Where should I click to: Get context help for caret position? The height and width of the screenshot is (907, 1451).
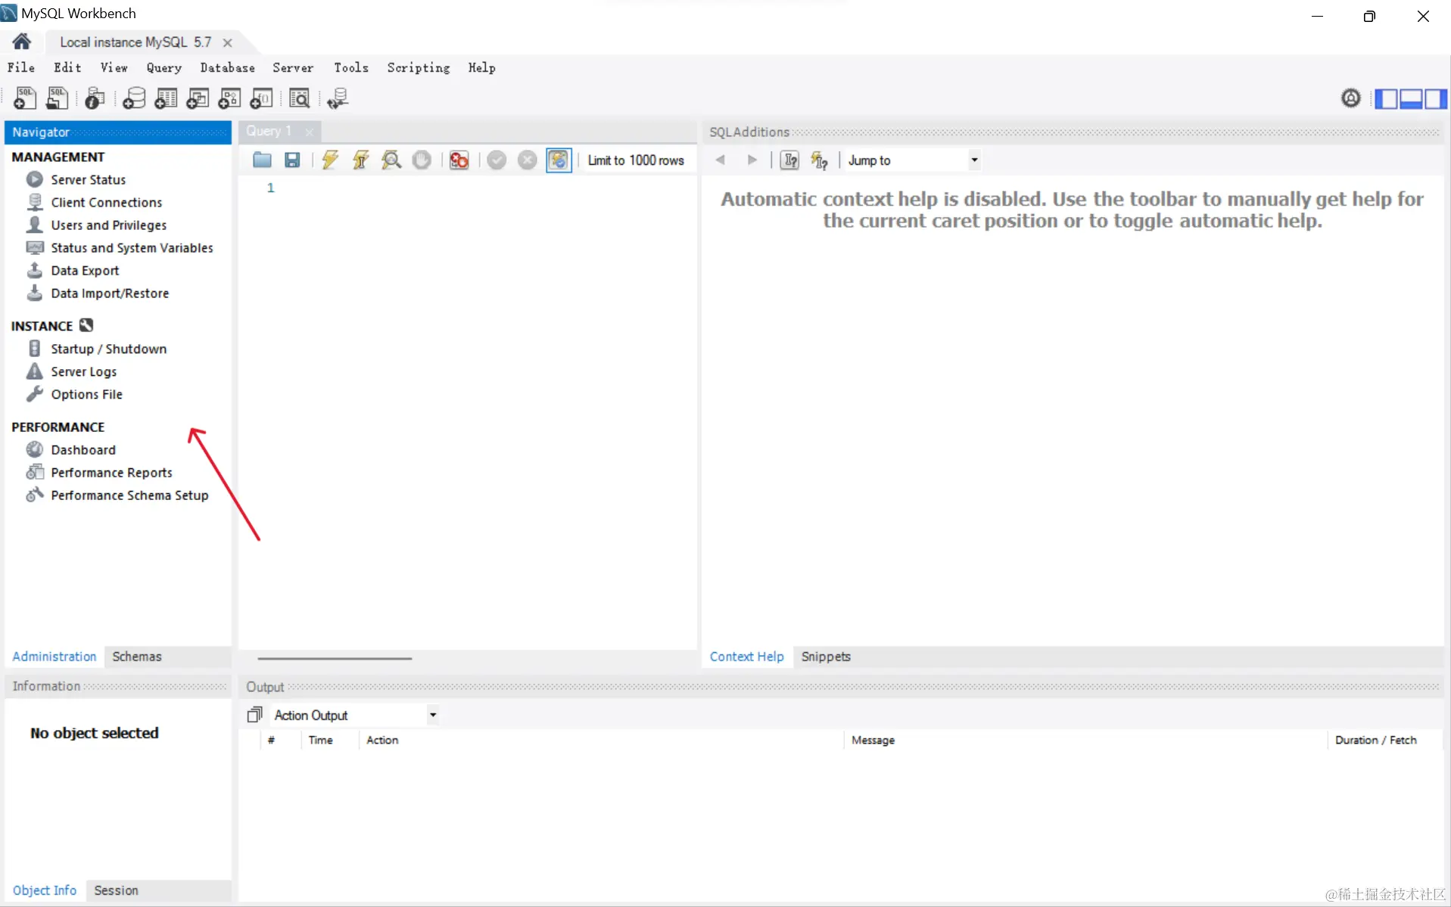[x=789, y=160]
